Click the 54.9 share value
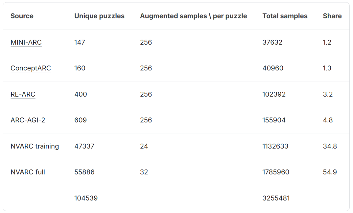353x213 pixels. tap(330, 172)
